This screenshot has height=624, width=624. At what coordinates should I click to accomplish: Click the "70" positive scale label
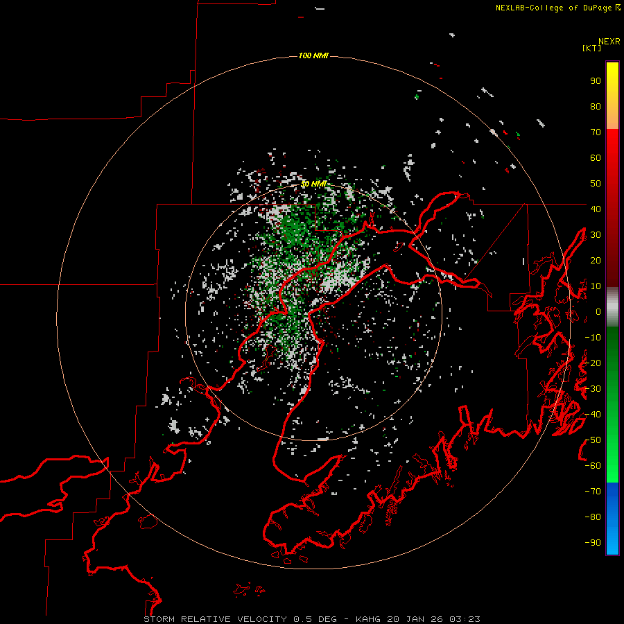pos(596,132)
